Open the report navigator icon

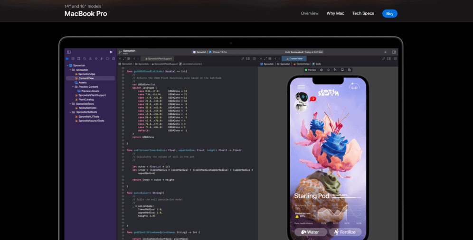click(x=114, y=59)
